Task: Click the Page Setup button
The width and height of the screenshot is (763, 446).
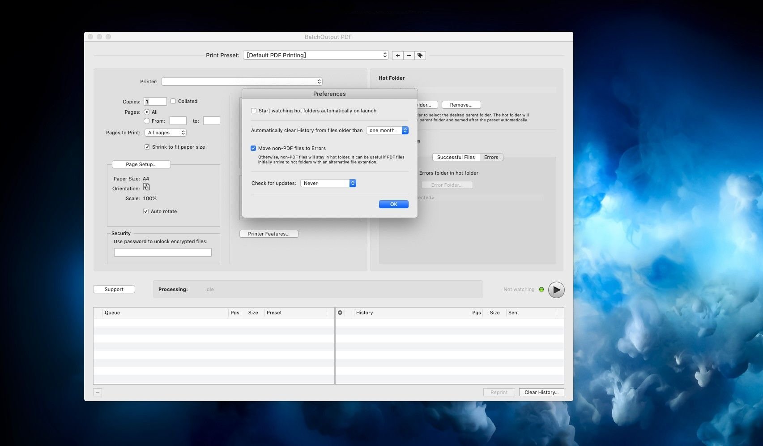Action: (x=141, y=164)
